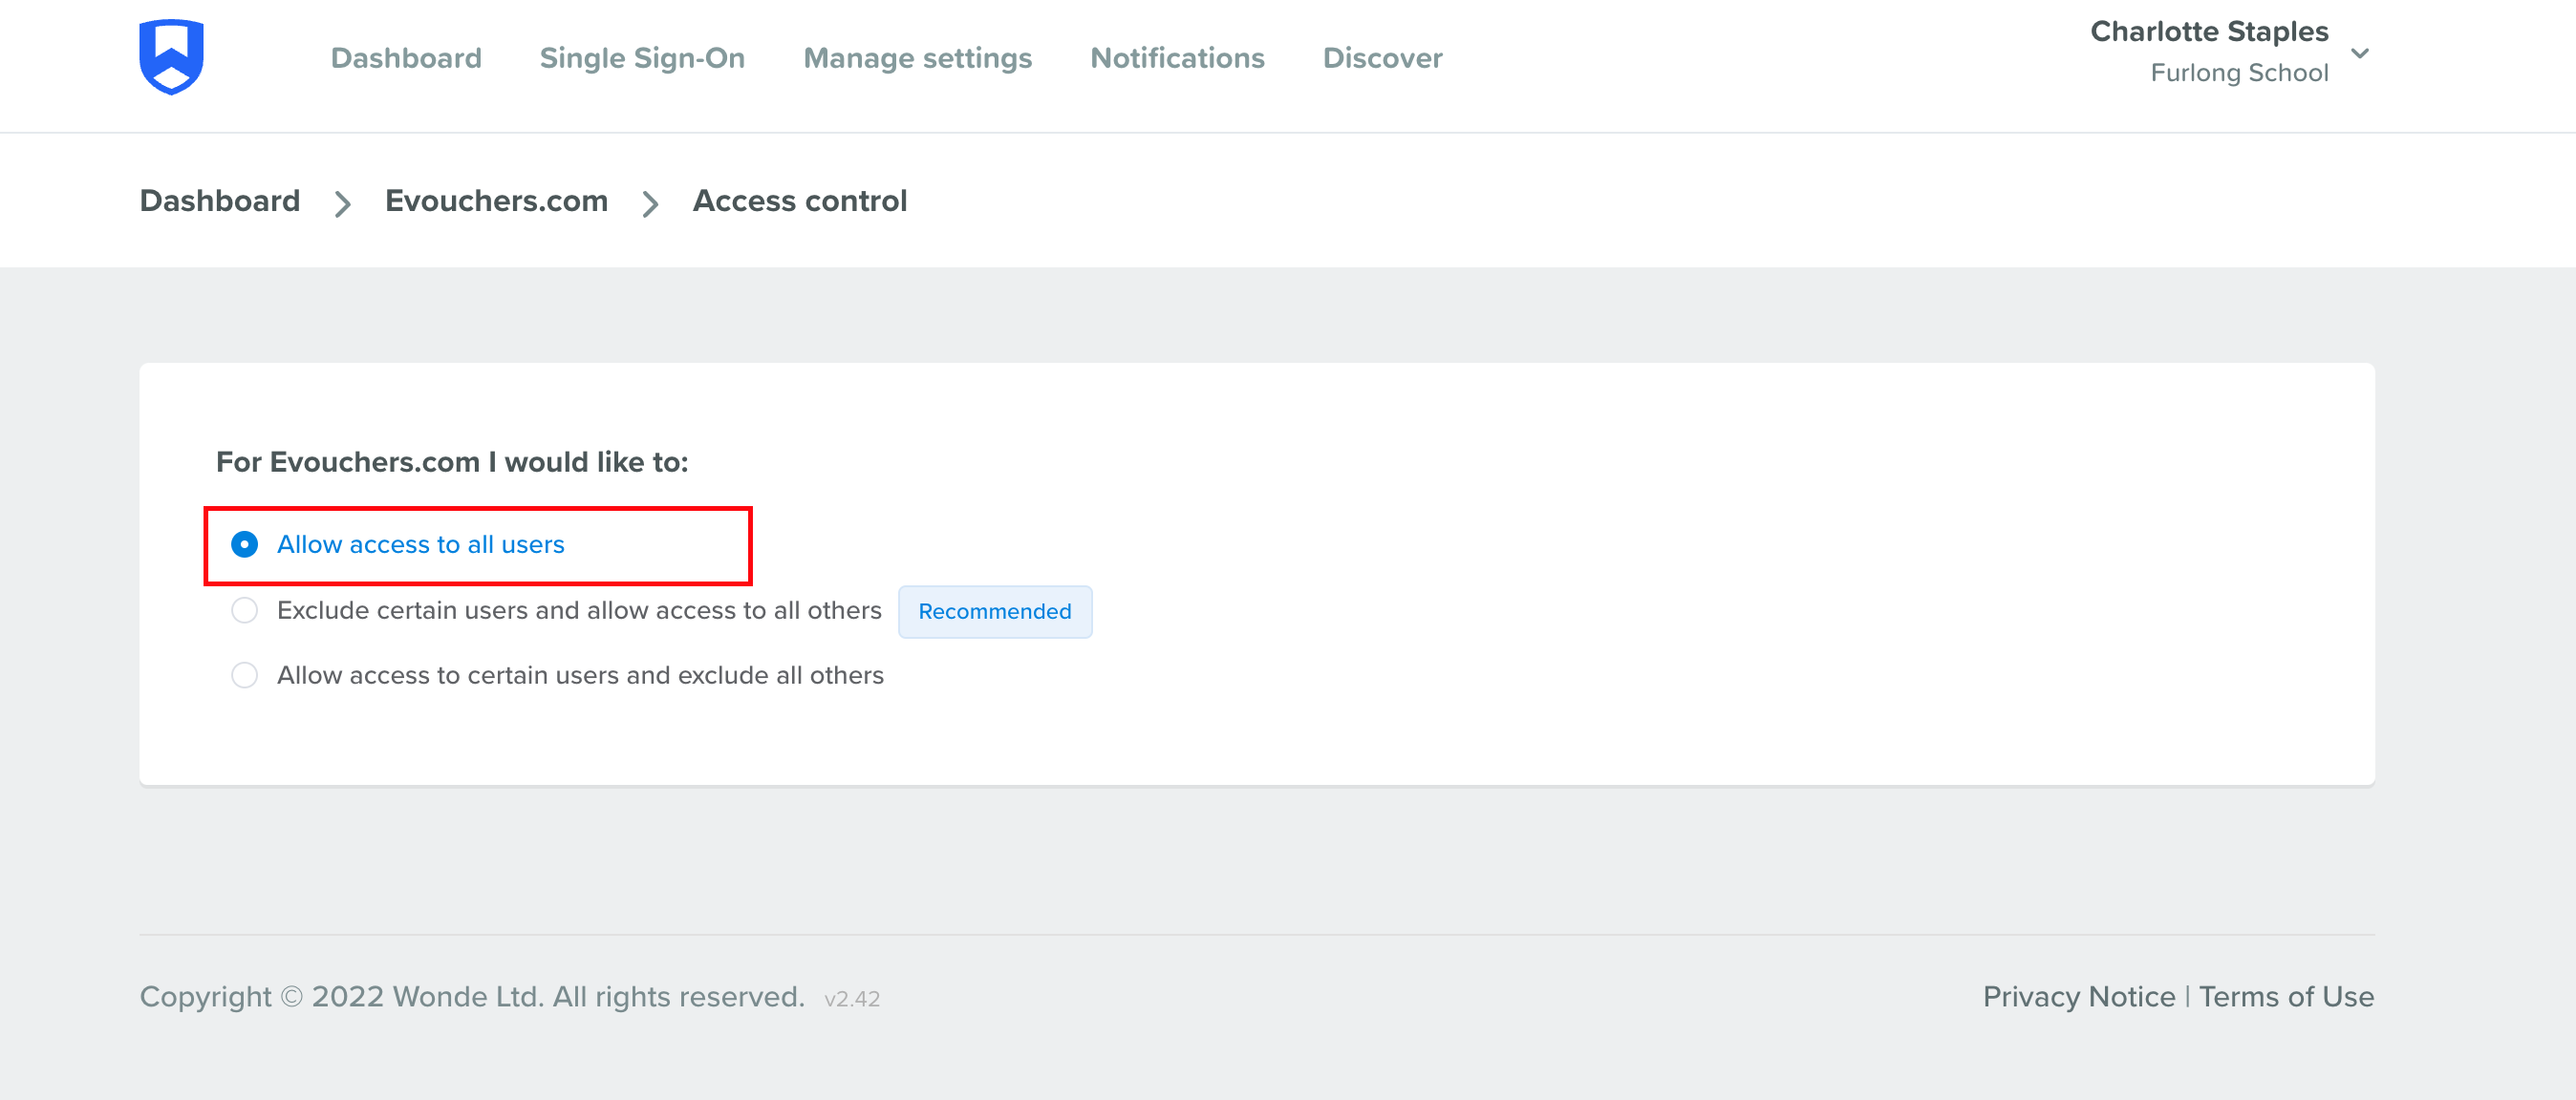Viewport: 2576px width, 1100px height.
Task: Open the Discover section
Action: (x=1382, y=58)
